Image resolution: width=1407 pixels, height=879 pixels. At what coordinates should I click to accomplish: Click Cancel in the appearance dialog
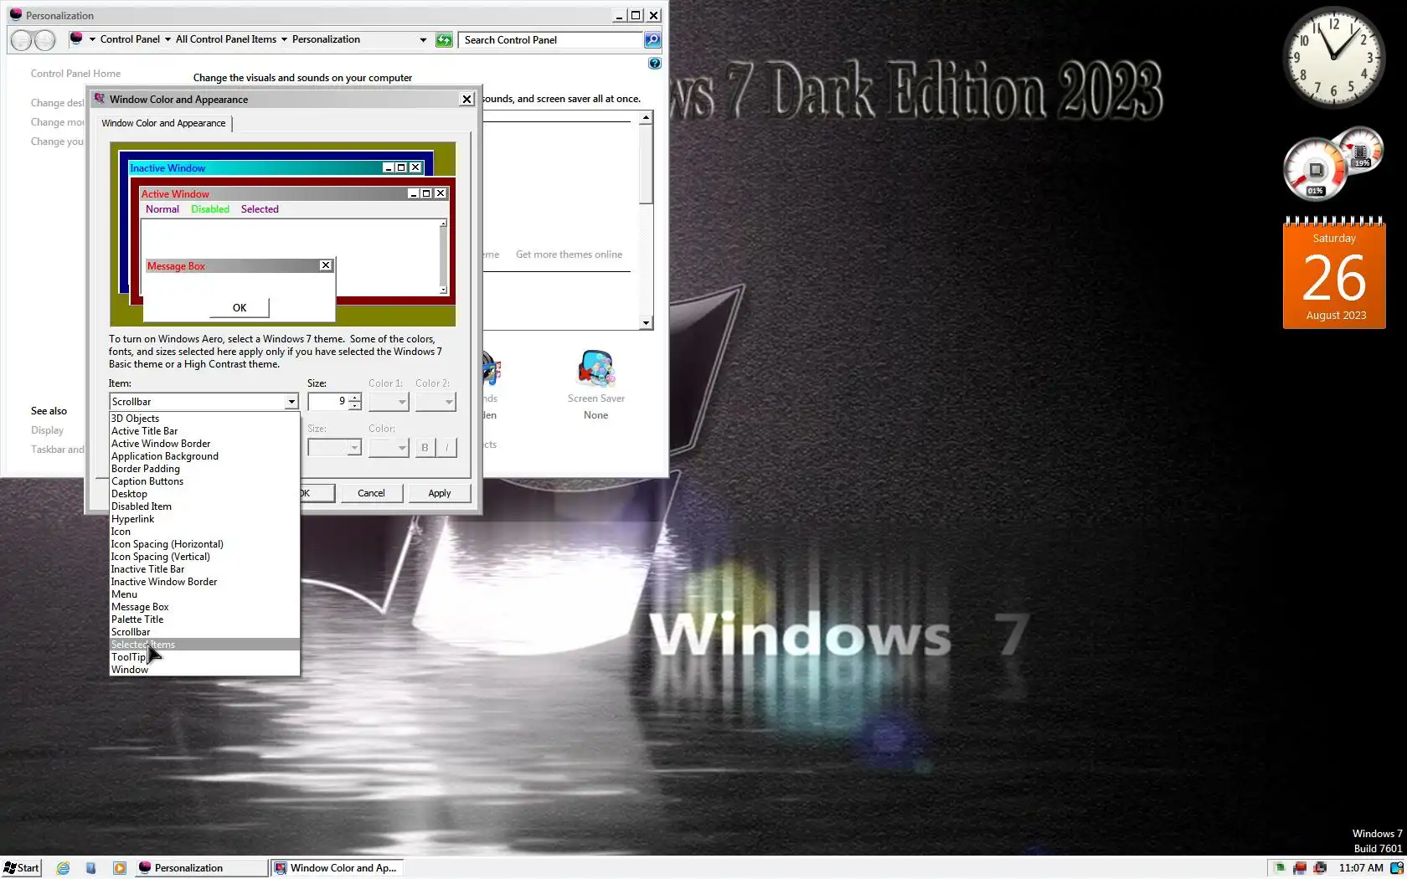[x=371, y=493]
